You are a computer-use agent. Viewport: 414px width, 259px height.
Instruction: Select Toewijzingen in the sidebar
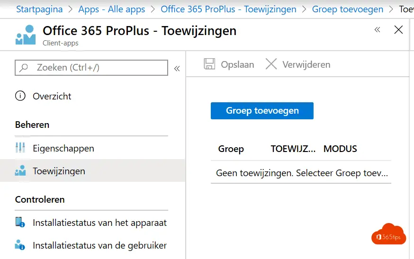click(59, 171)
